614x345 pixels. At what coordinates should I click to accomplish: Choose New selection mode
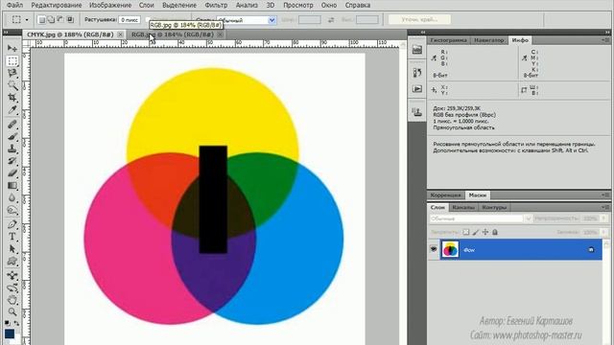[41, 19]
